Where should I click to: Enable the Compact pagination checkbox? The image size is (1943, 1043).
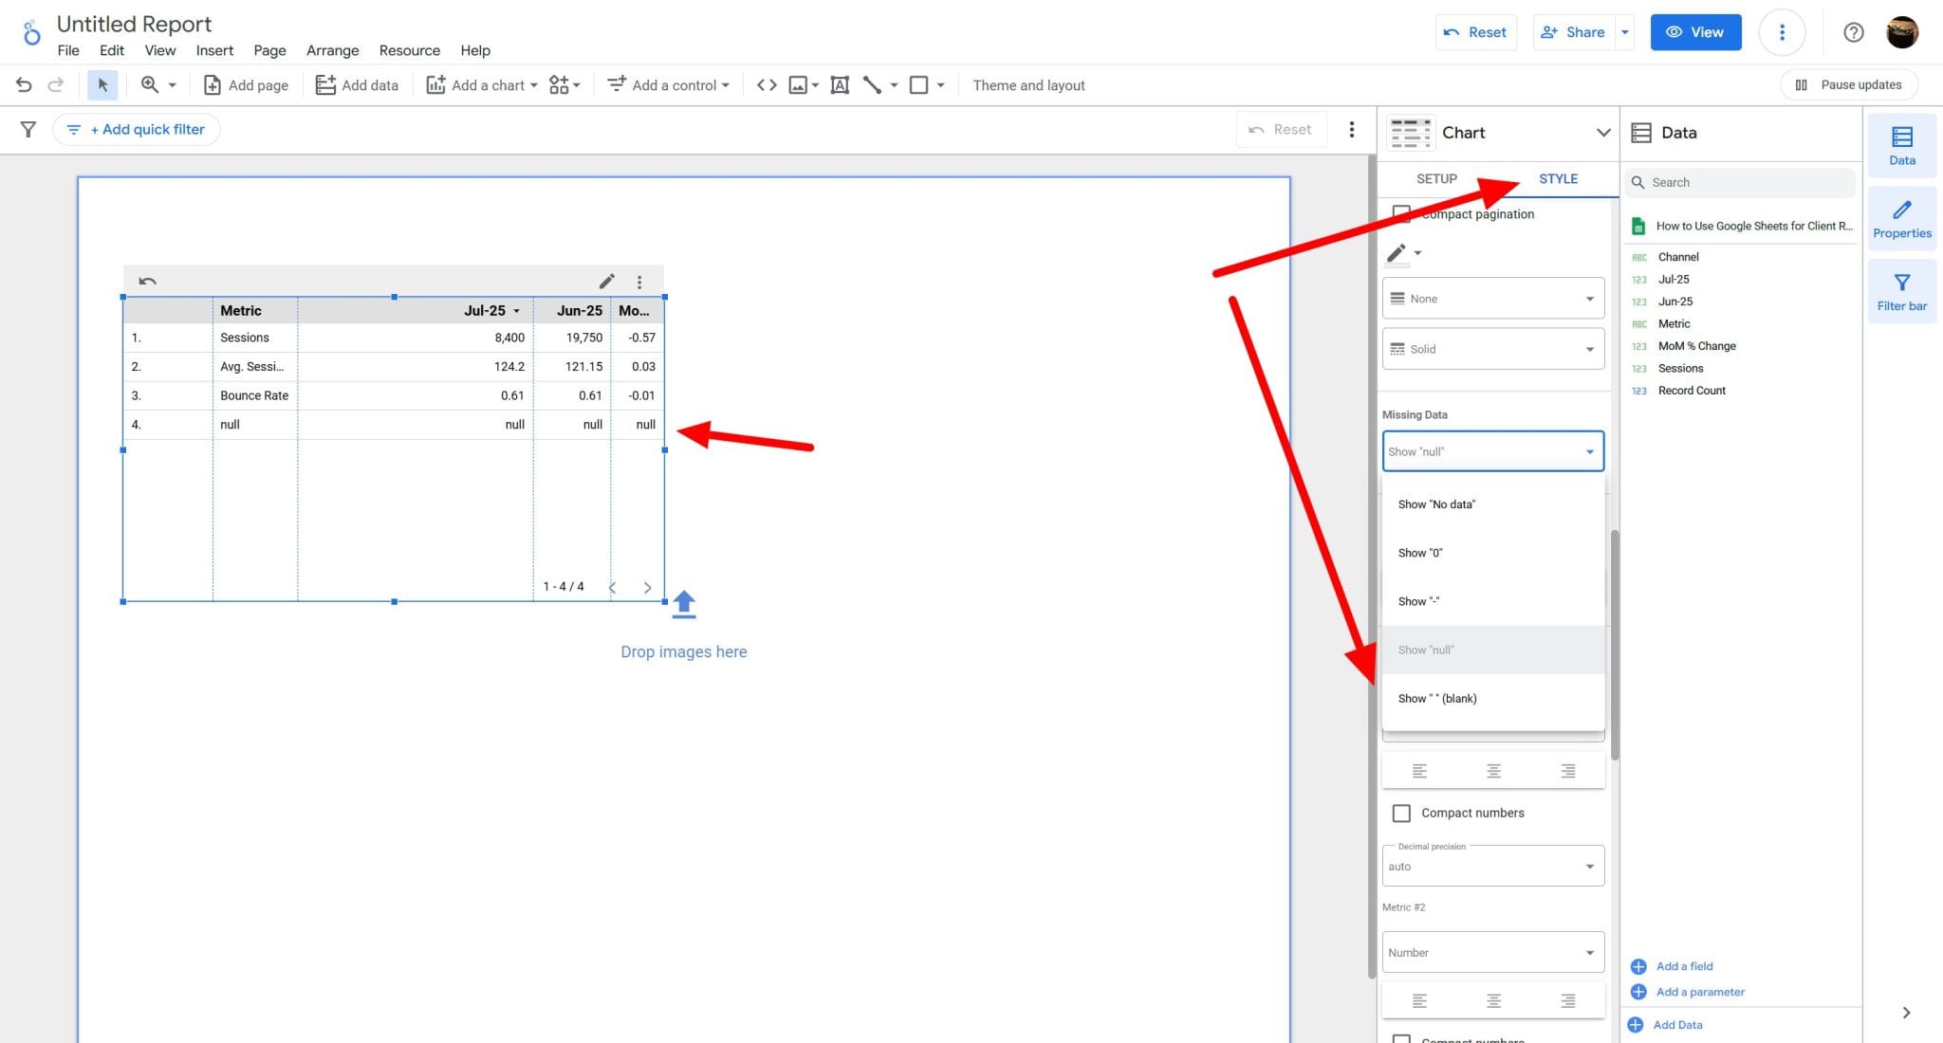pos(1402,213)
